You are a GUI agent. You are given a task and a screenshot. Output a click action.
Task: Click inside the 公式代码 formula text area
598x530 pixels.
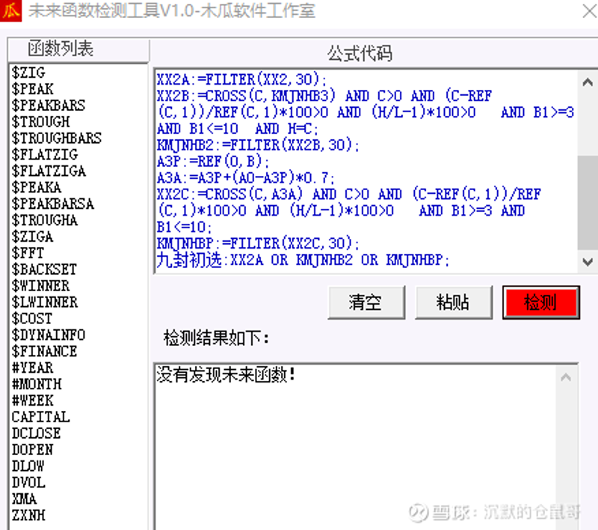click(366, 171)
